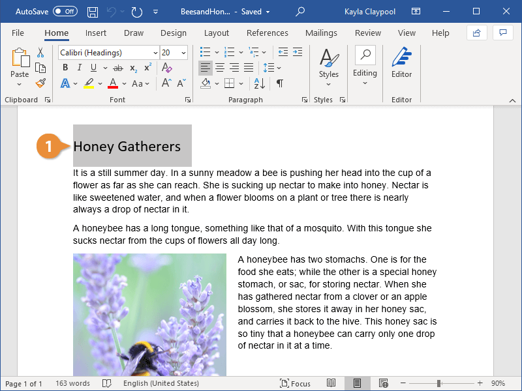Click the Show/Hide paragraph marks icon
522x391 pixels.
pos(280,83)
